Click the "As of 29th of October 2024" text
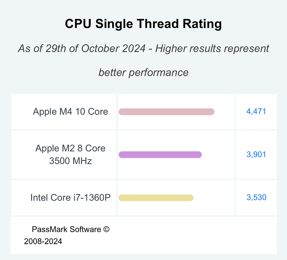Viewport: 287px width, 260px height. point(81,49)
